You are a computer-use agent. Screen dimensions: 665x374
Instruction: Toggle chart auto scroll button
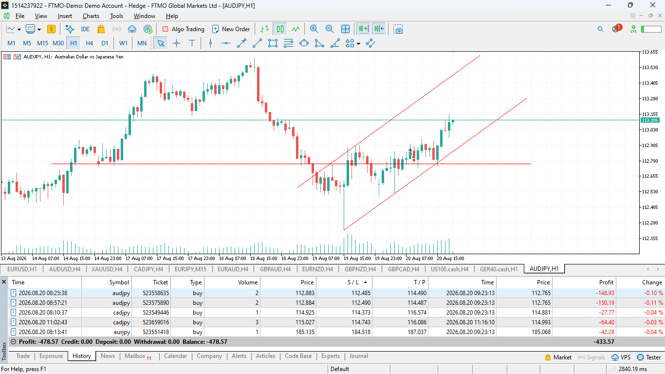[363, 29]
